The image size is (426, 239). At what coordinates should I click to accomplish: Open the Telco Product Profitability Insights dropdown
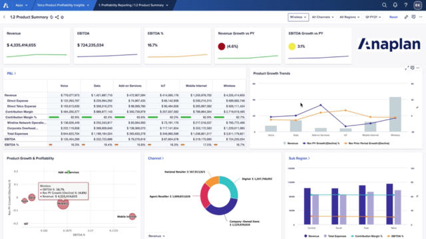[x=63, y=5]
